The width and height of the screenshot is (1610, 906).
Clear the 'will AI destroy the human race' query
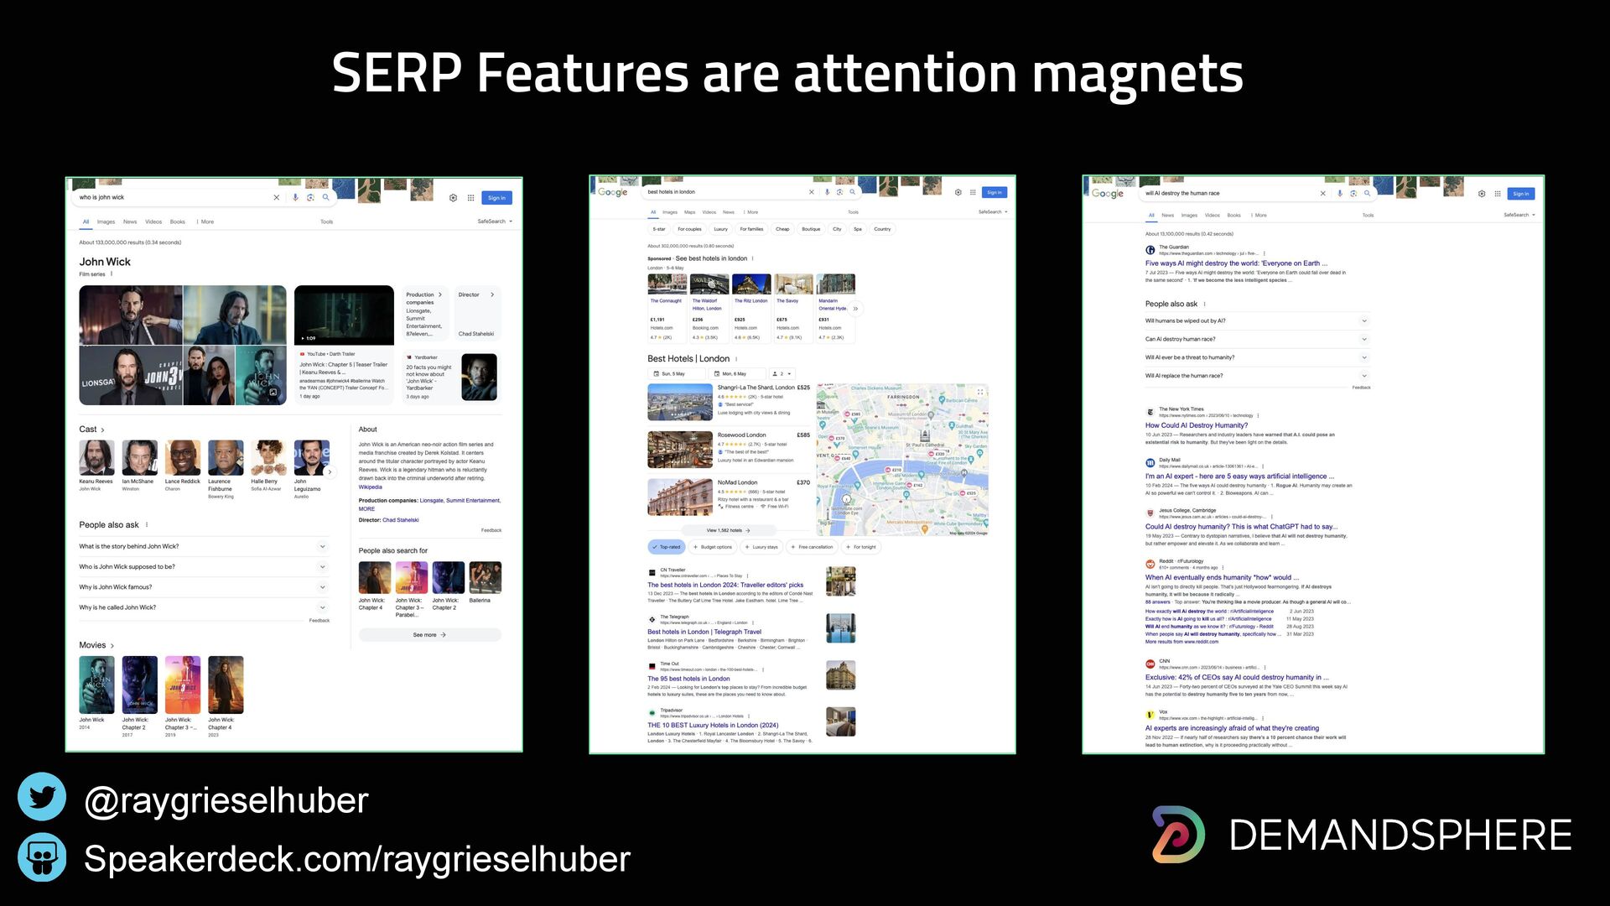[1323, 194]
